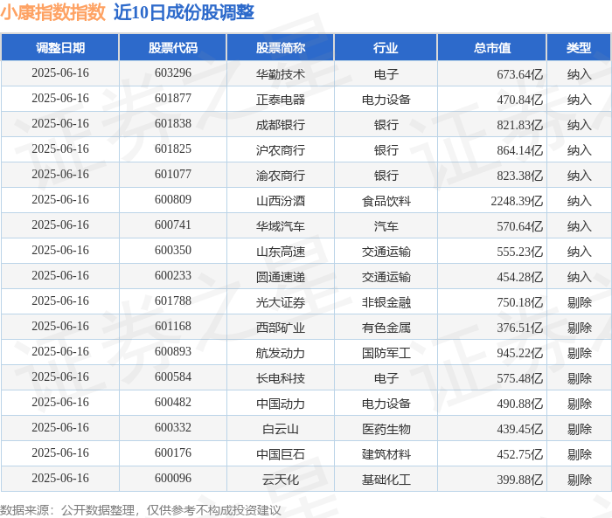Select stock name 山西汾酒
The image size is (612, 518).
[281, 201]
